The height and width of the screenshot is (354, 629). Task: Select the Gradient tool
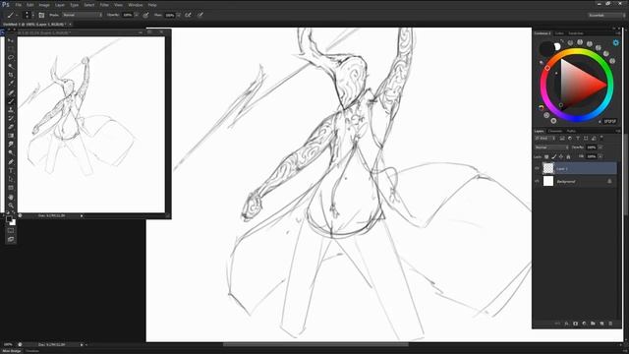(x=11, y=136)
